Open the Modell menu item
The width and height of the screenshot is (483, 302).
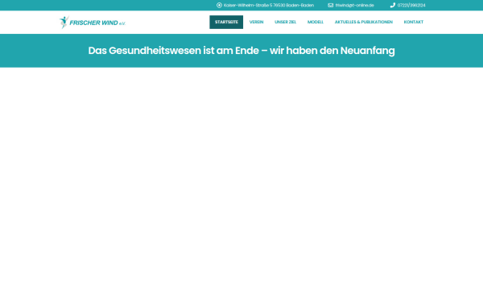[x=316, y=23]
